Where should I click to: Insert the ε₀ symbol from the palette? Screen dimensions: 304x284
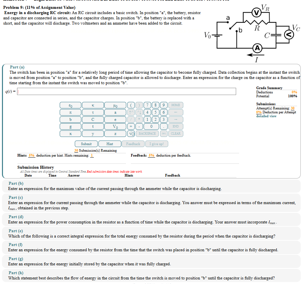71,105
